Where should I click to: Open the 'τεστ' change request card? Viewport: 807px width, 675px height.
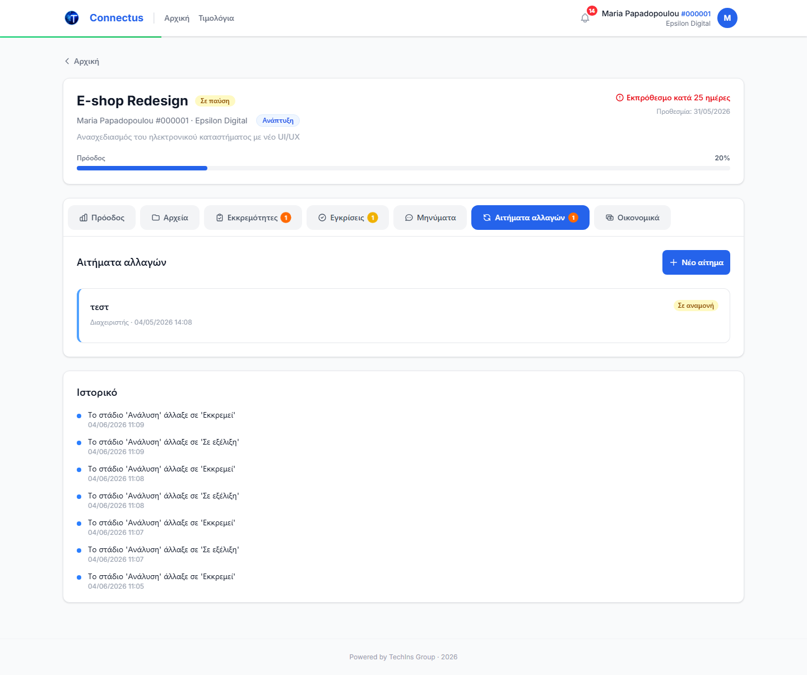(403, 316)
